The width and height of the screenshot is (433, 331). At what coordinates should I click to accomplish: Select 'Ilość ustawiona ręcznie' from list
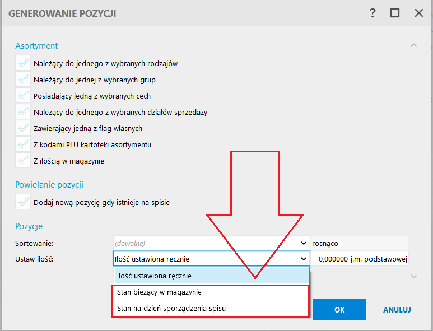point(211,276)
